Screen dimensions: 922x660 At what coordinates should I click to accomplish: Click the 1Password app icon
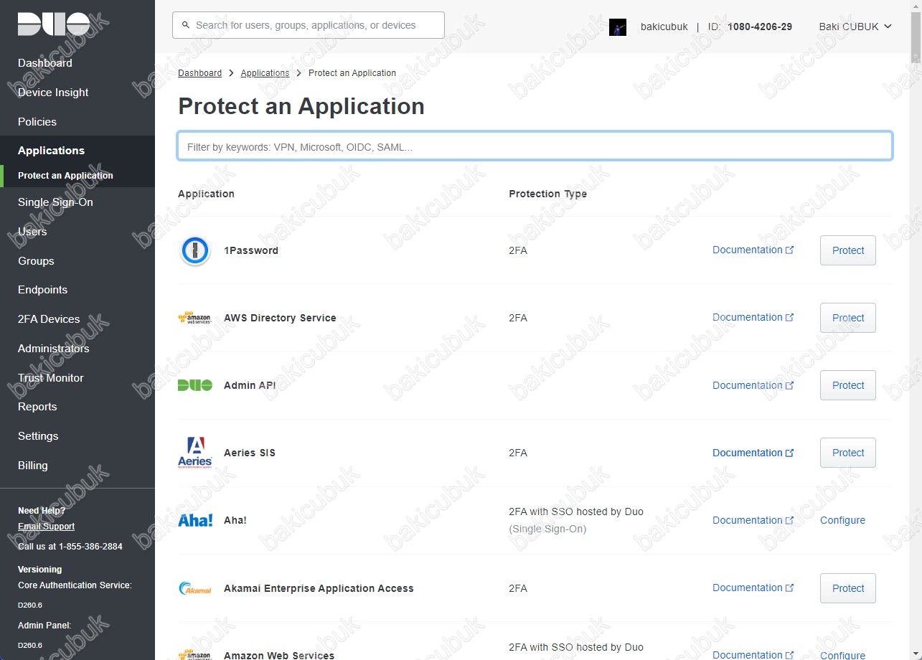point(194,250)
